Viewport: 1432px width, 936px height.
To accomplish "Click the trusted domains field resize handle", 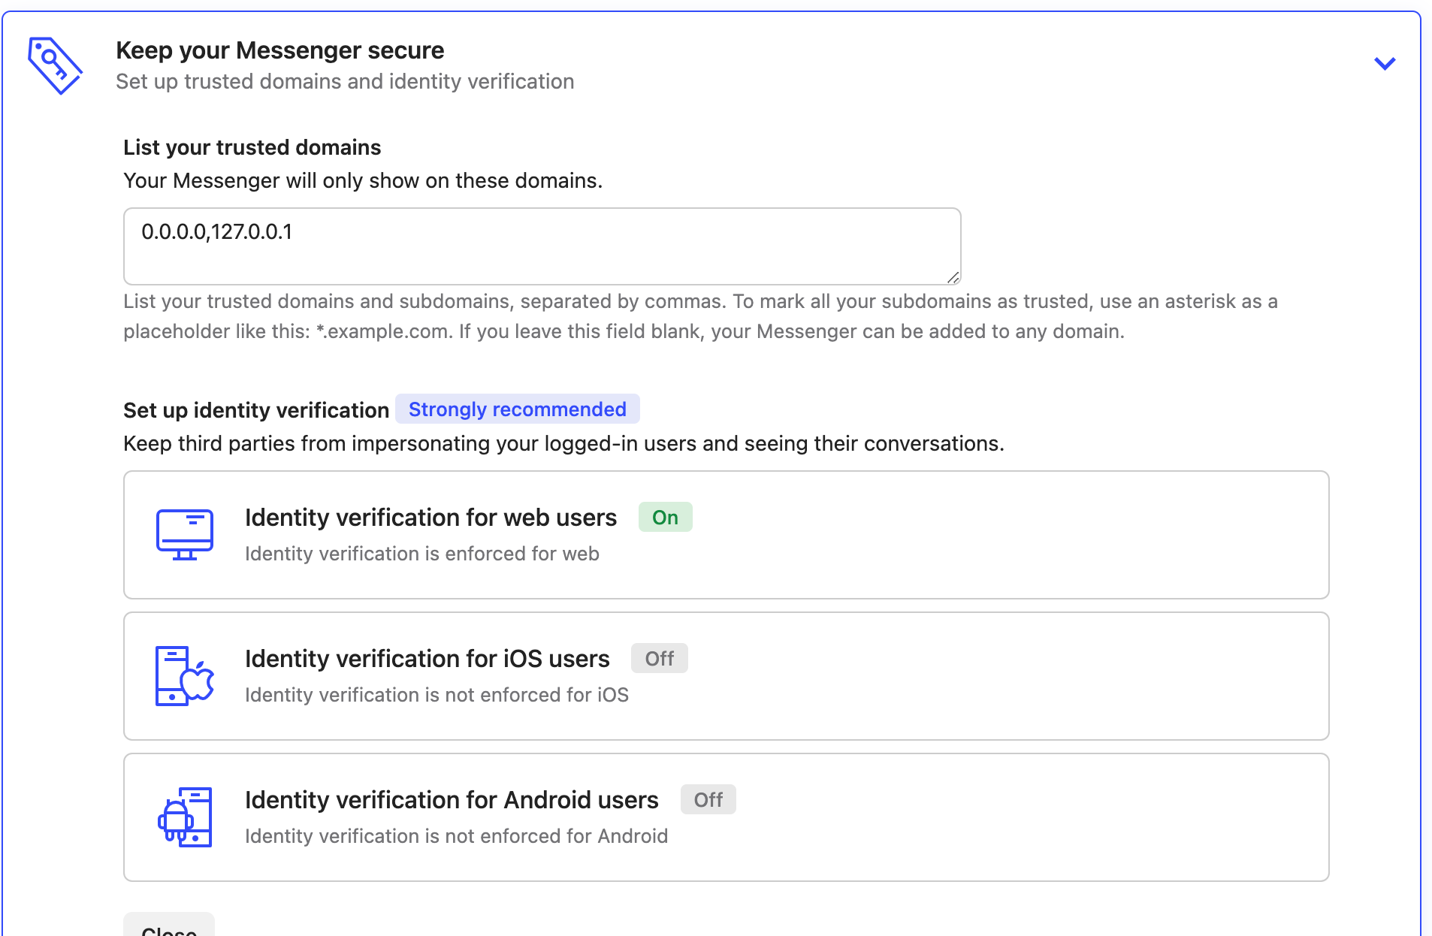I will point(953,277).
